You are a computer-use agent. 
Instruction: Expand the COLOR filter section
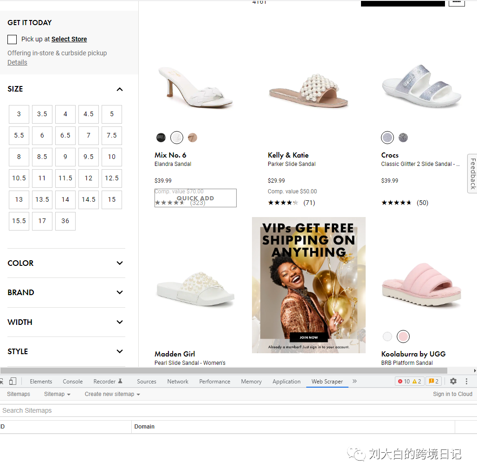[120, 263]
